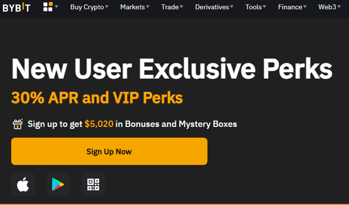
Task: Expand the arrow beside the apps grid icon
Action: coord(57,7)
